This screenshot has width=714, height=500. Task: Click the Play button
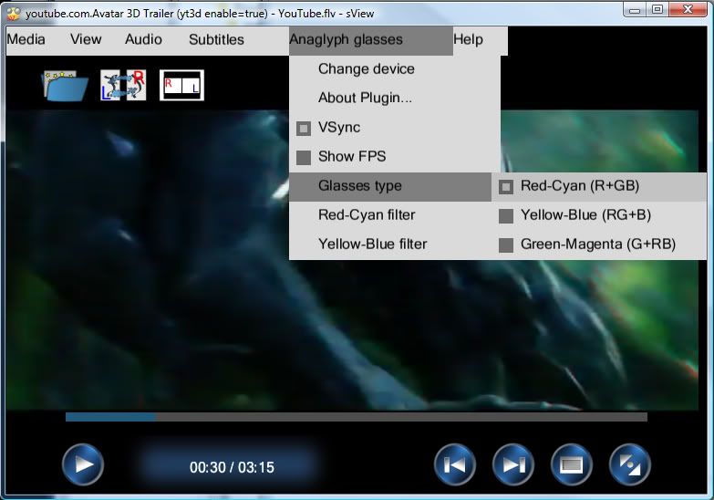[x=83, y=465]
